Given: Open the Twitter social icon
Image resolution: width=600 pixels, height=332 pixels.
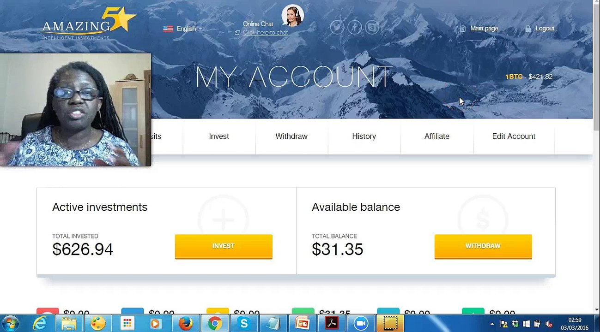Looking at the screenshot, I should point(337,27).
